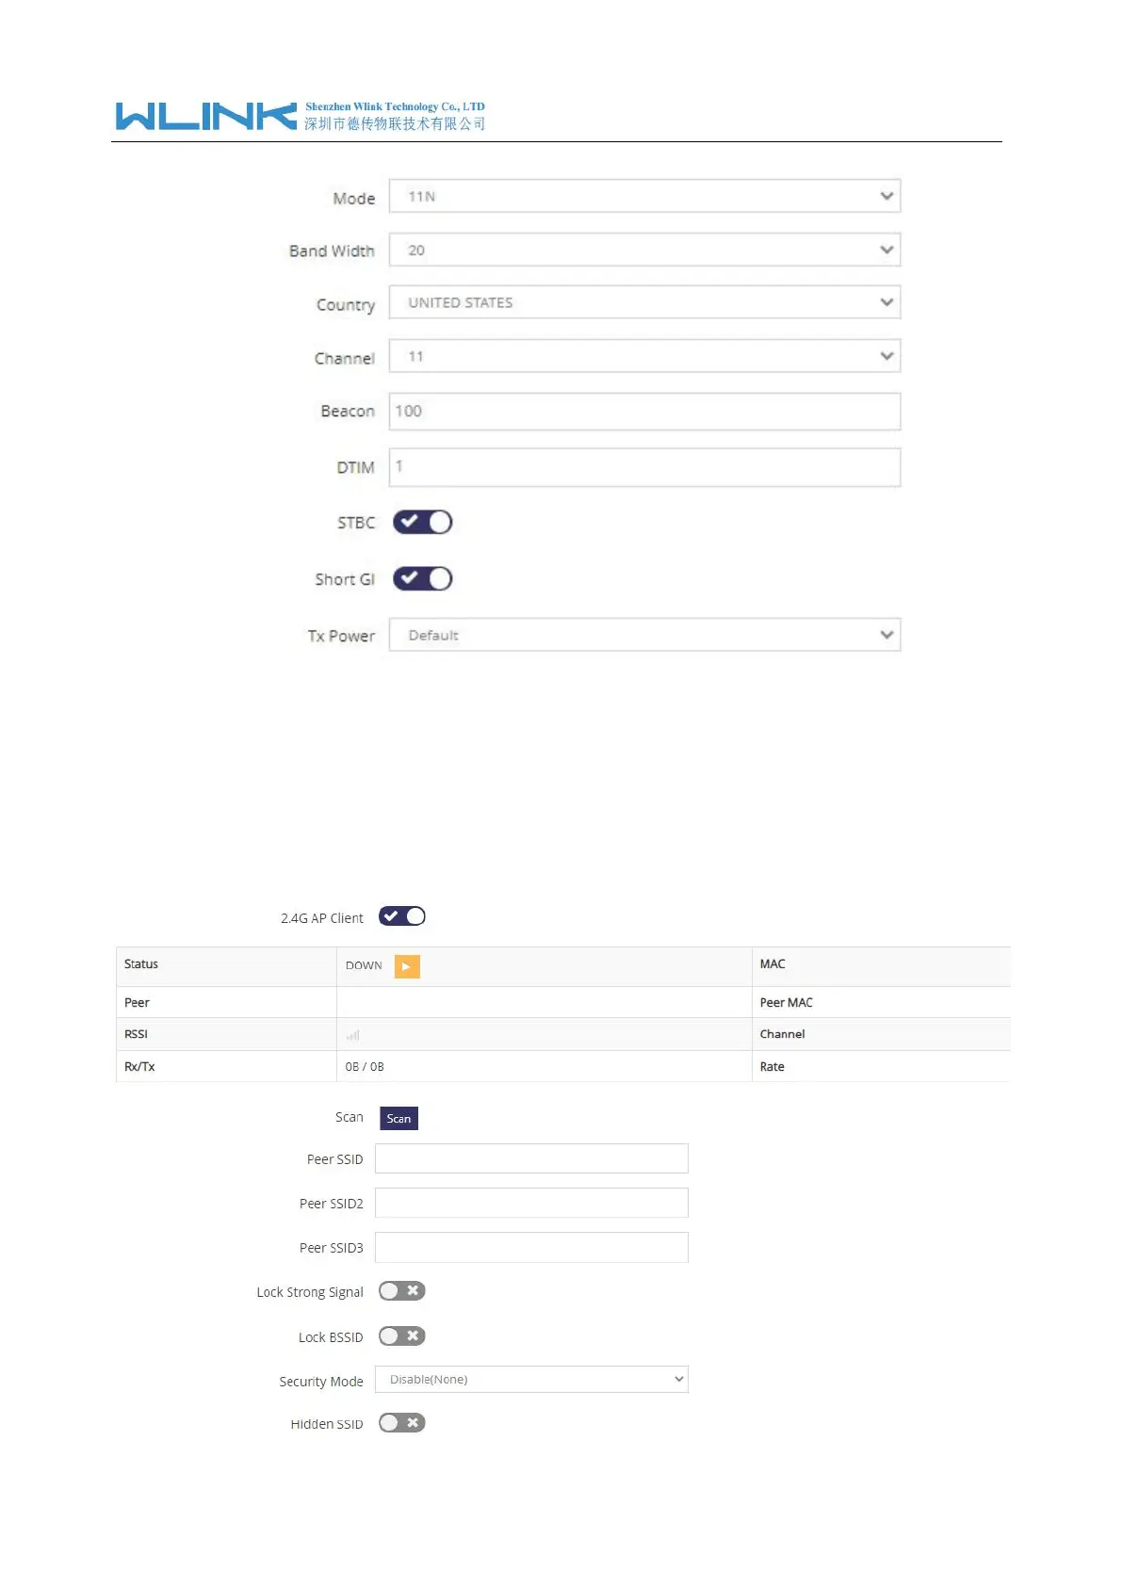Open the Mode dropdown showing 11N
This screenshot has height=1586, width=1122.
click(645, 196)
